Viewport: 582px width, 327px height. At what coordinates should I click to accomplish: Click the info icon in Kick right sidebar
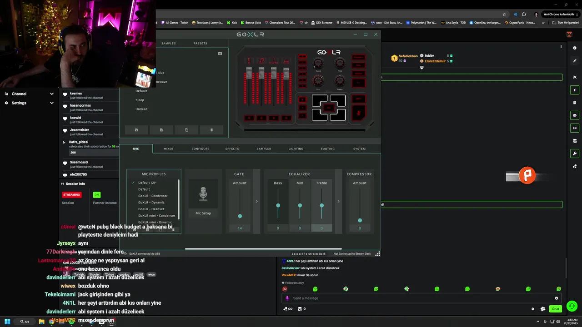pyautogui.click(x=575, y=48)
